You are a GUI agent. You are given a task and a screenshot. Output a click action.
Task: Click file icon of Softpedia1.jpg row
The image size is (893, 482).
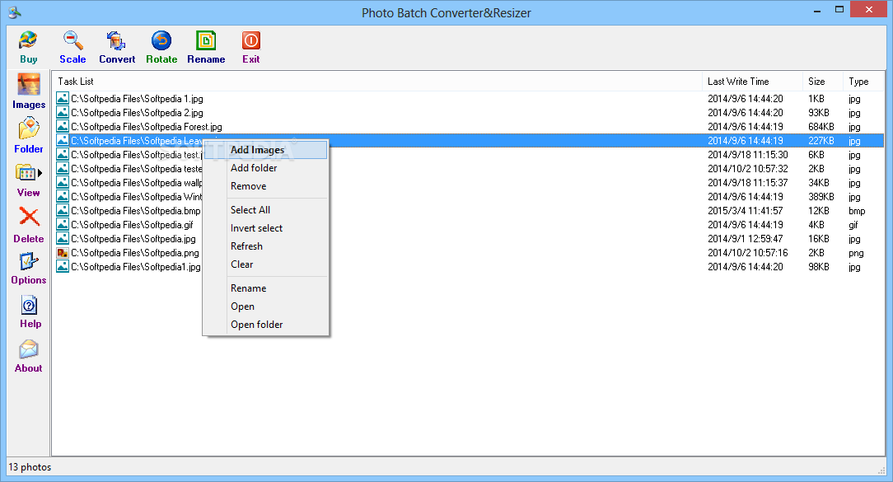point(63,267)
